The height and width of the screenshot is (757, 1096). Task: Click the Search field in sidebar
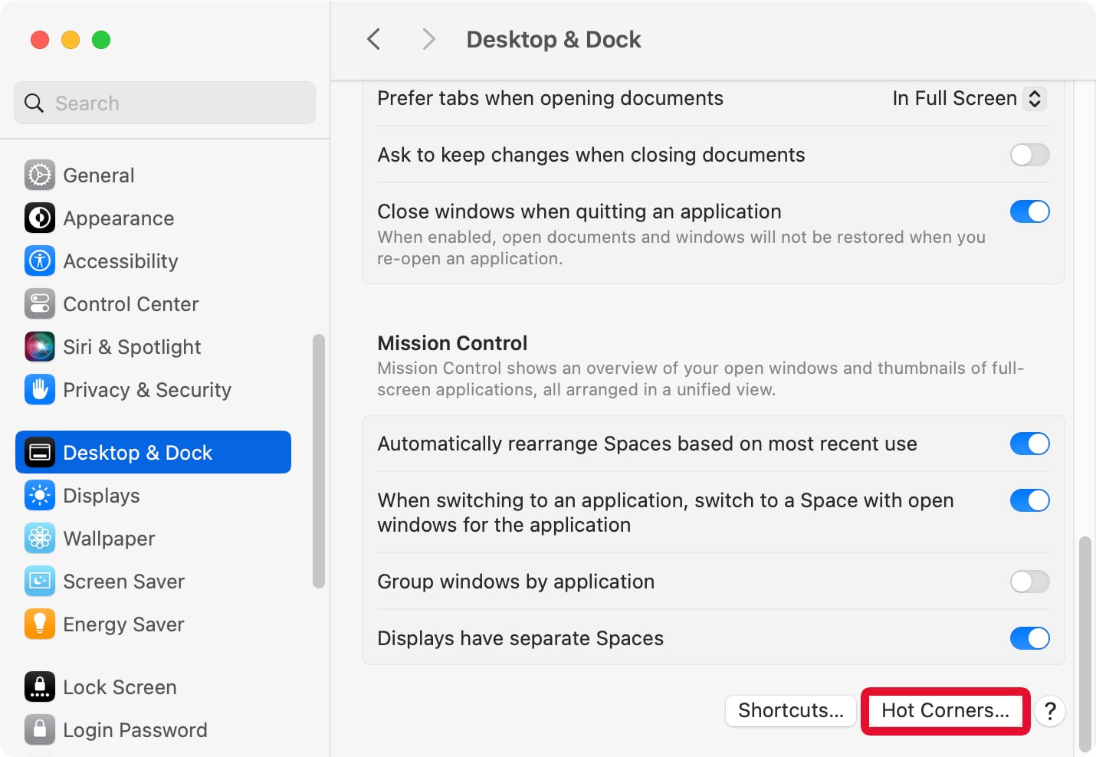[165, 103]
